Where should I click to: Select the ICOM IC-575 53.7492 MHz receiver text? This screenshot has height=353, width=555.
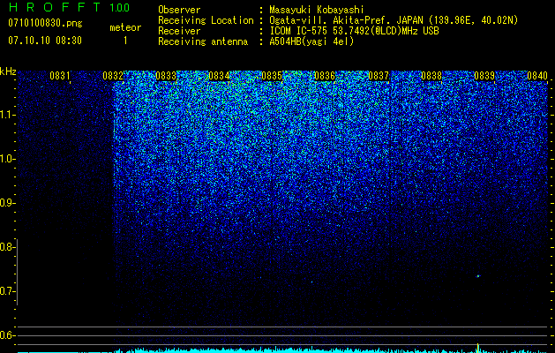tap(354, 31)
